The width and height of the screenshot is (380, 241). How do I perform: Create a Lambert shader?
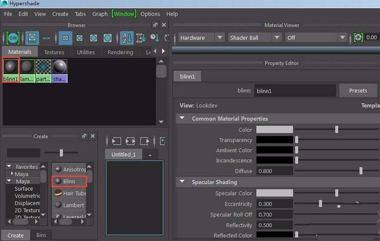tap(69, 205)
